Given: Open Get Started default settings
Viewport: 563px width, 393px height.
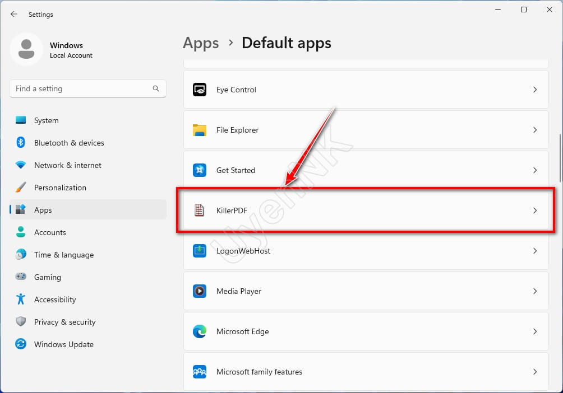Looking at the screenshot, I should pyautogui.click(x=366, y=170).
